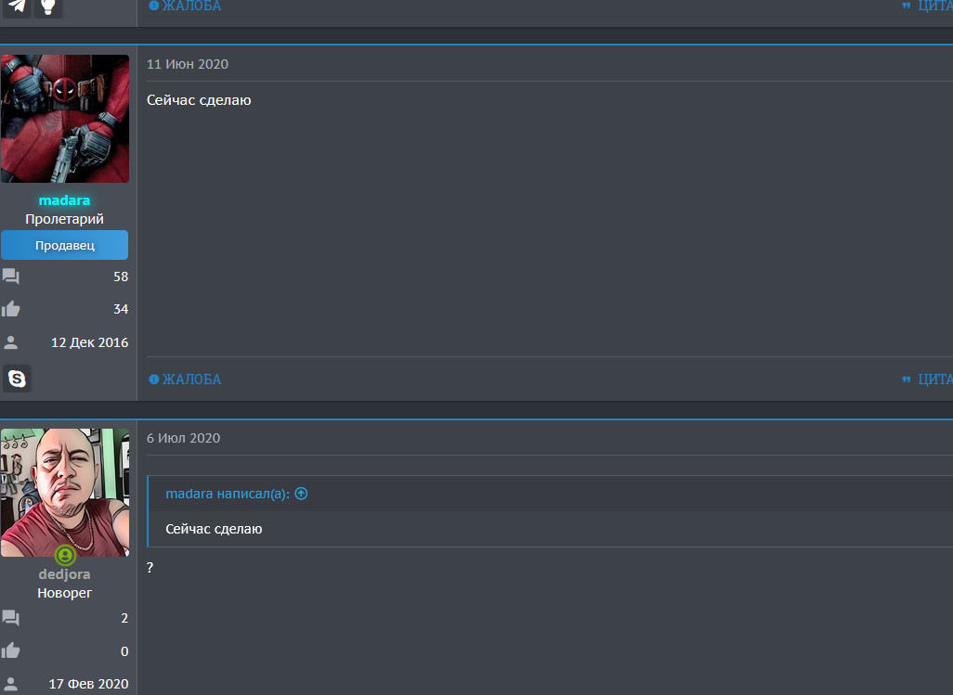953x695 pixels.
Task: Jump to quoted post via up-arrow icon
Action: click(x=301, y=494)
